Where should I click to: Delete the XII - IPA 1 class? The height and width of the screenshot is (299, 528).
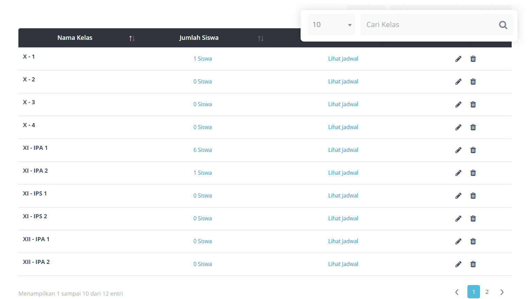point(473,241)
